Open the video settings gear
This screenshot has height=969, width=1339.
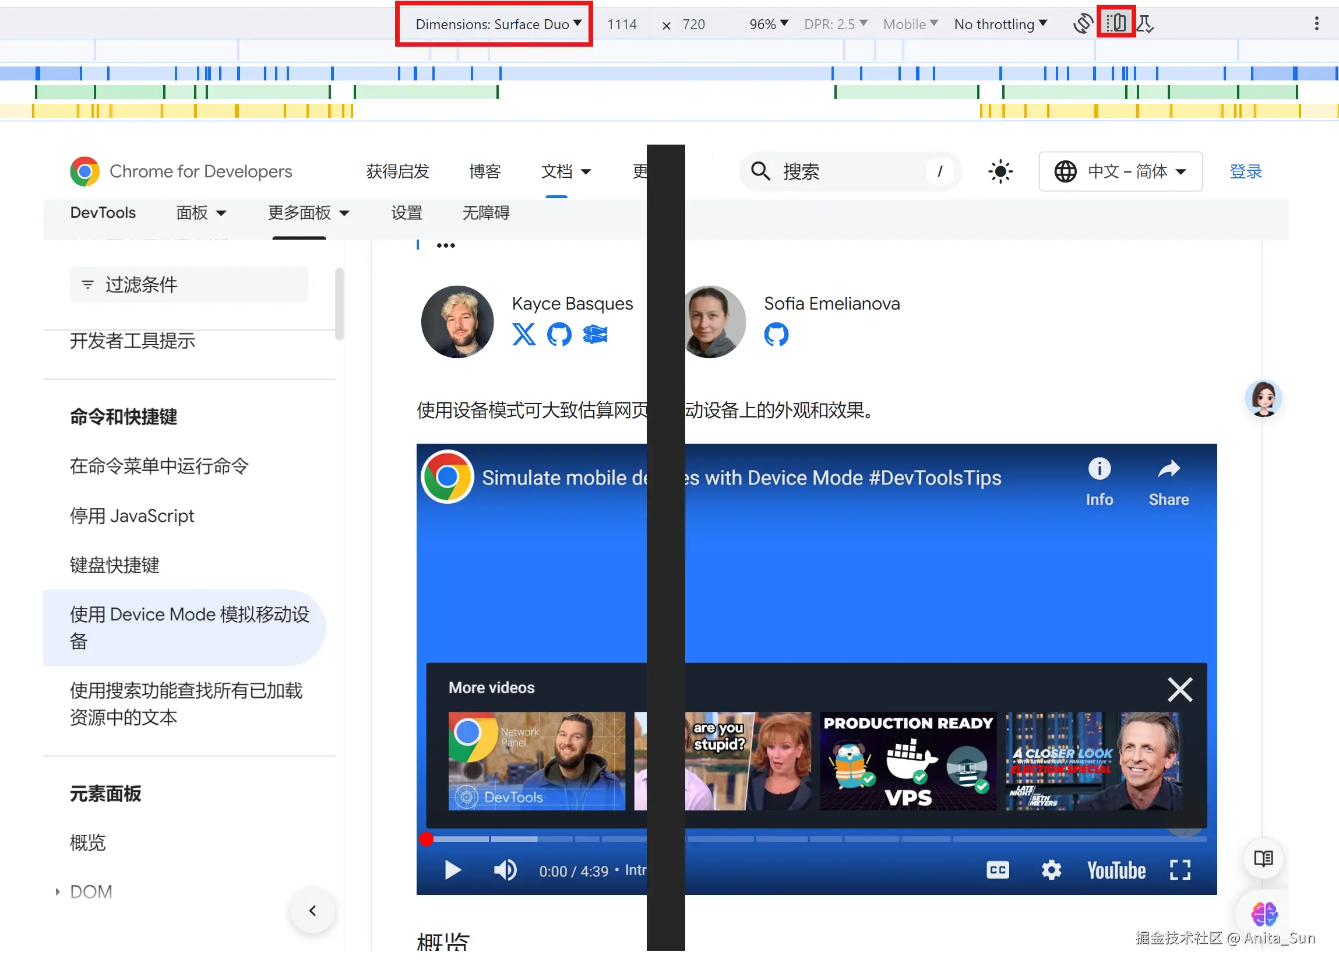pos(1051,870)
